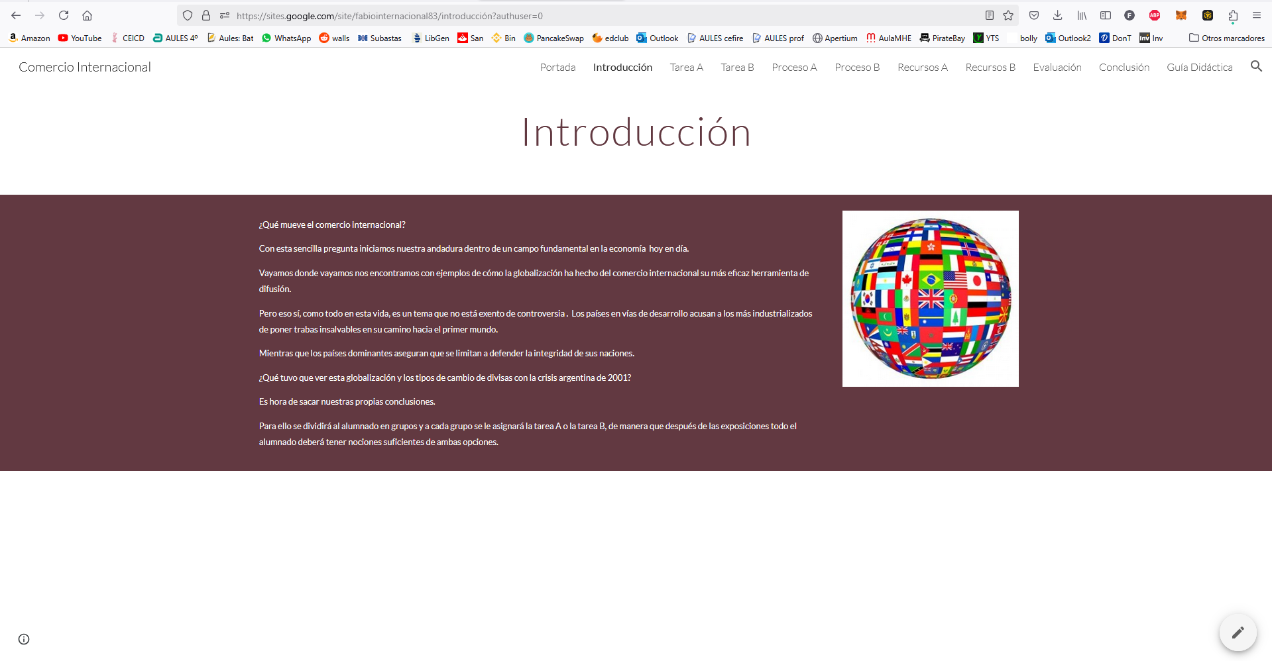The width and height of the screenshot is (1272, 661).
Task: Open the Firefox hamburger application menu
Action: click(1256, 15)
